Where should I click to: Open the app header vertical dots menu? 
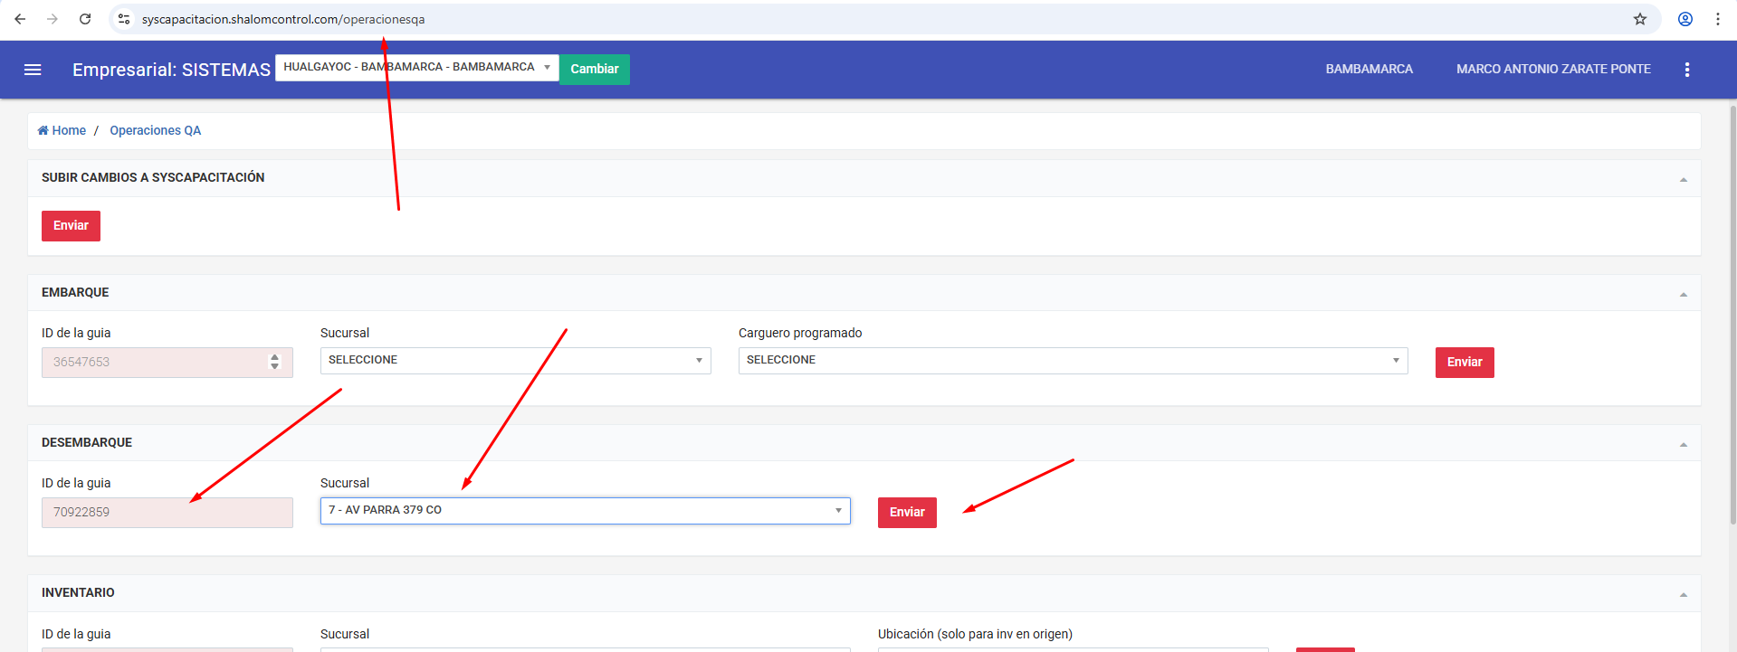click(x=1686, y=70)
